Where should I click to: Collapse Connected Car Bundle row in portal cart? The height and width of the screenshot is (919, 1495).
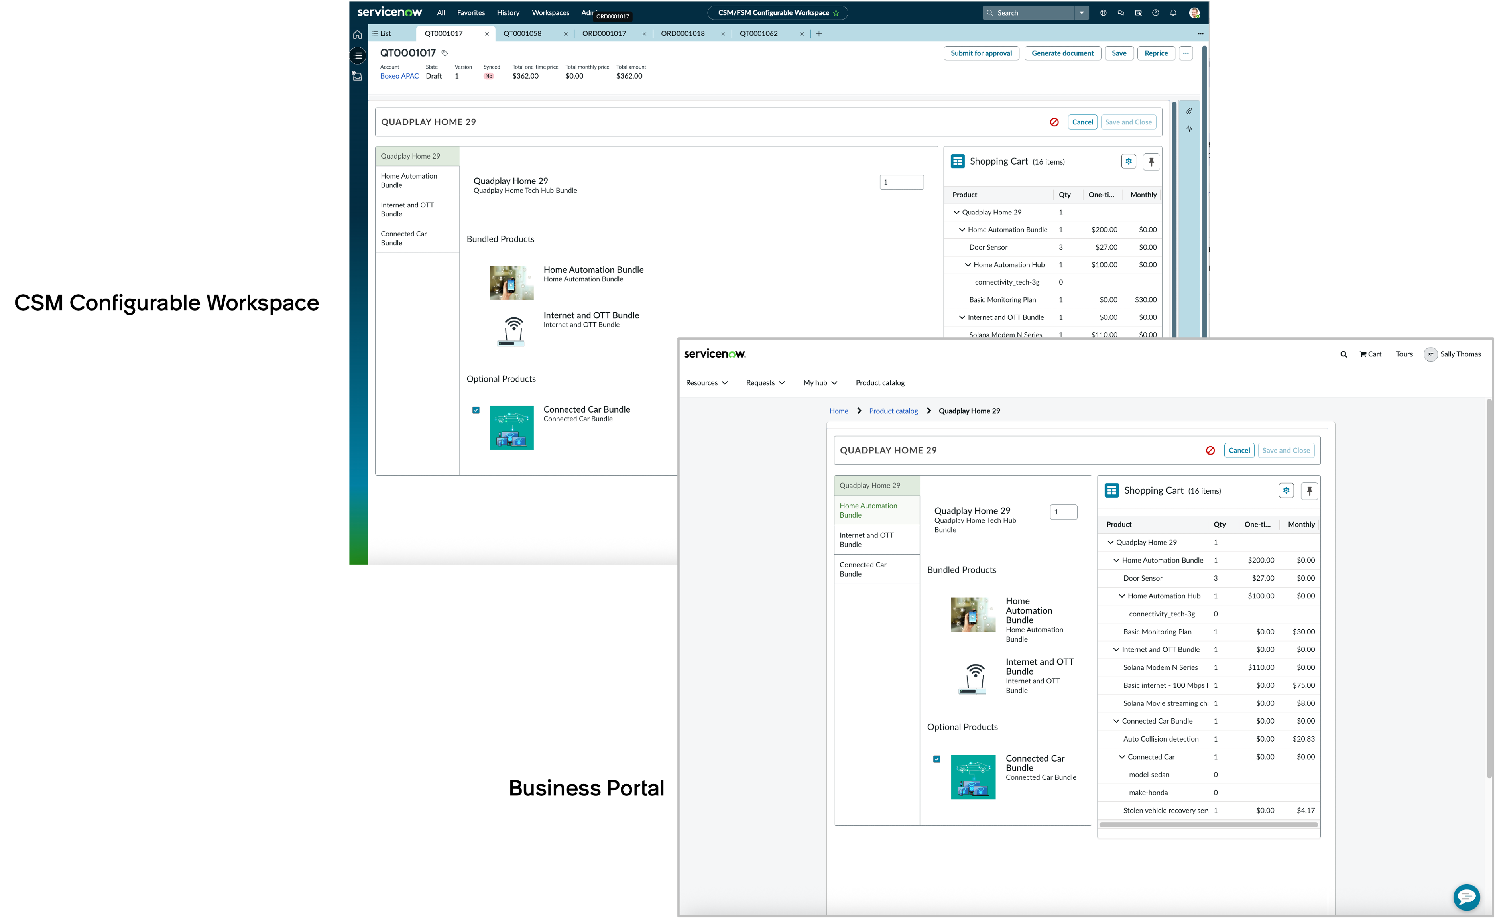pyautogui.click(x=1116, y=722)
